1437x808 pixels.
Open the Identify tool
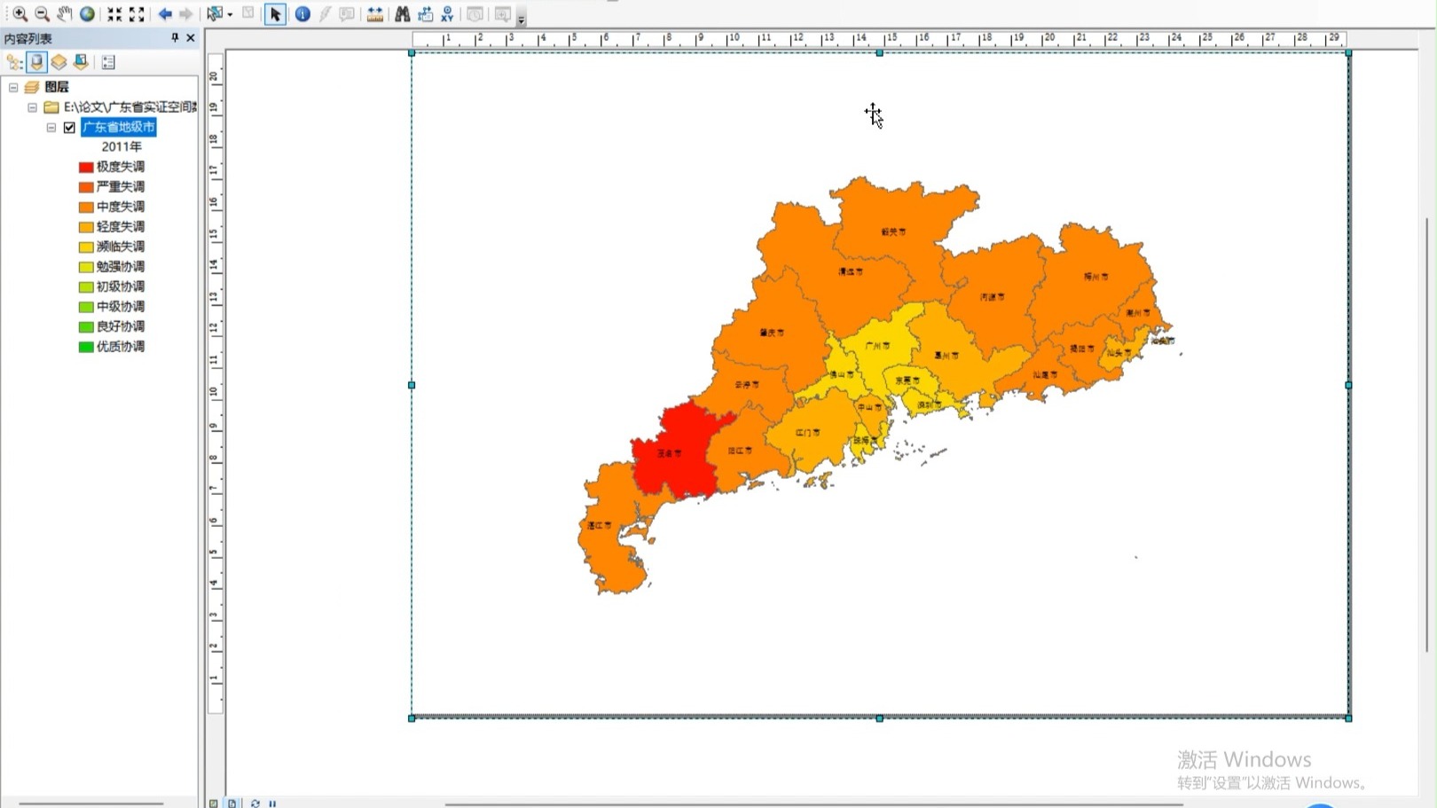pyautogui.click(x=302, y=13)
